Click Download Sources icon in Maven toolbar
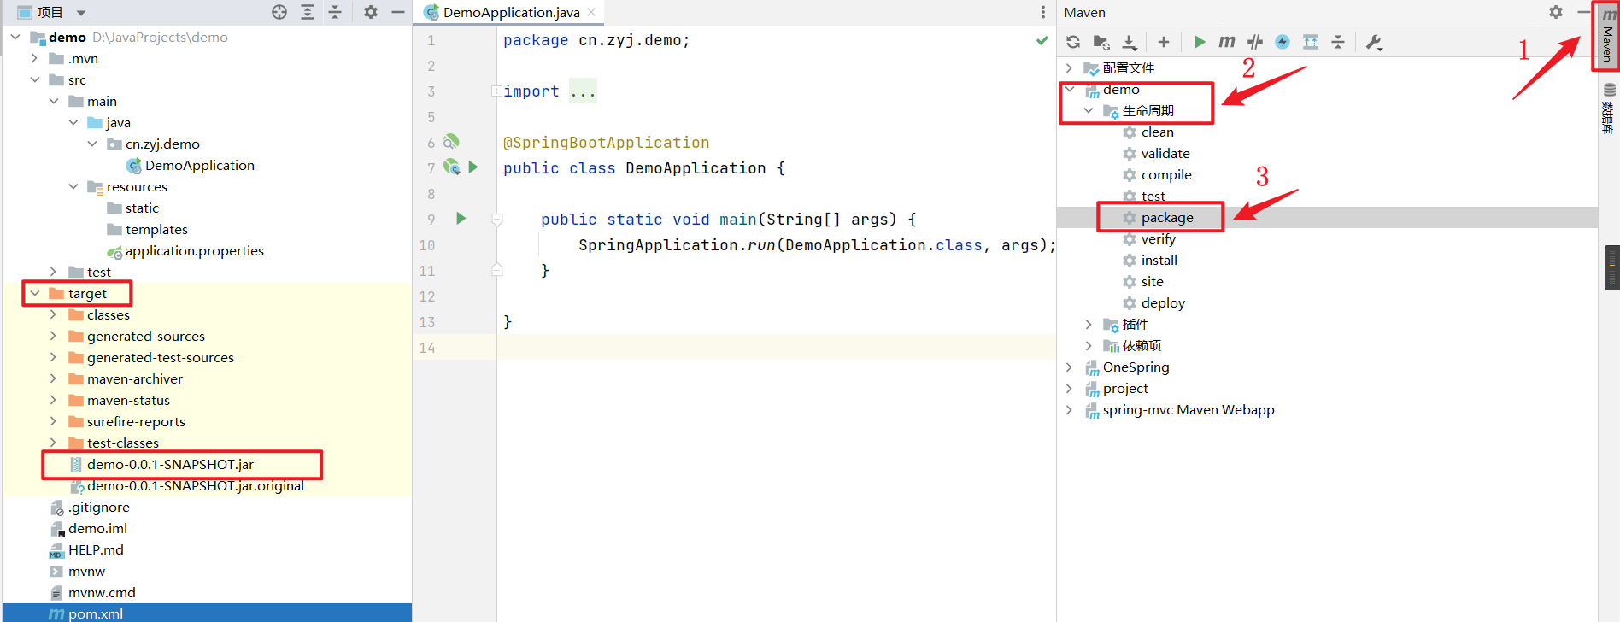 [x=1130, y=42]
